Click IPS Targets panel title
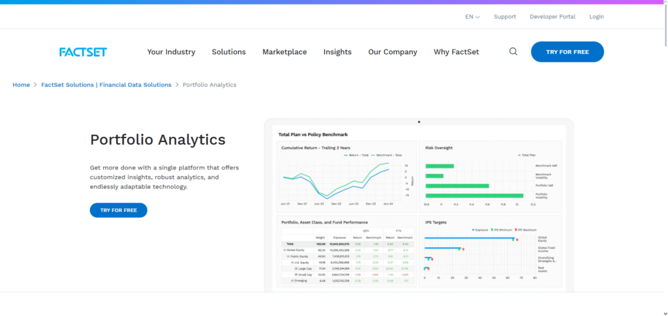This screenshot has height=316, width=668. pyautogui.click(x=436, y=222)
